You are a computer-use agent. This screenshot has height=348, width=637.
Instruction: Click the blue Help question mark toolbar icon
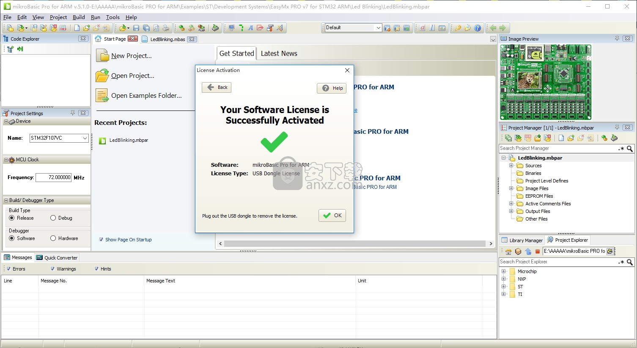pyautogui.click(x=478, y=28)
